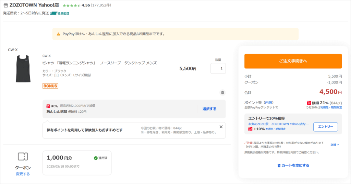The height and width of the screenshot is (184, 351).
Task: Click the 発送目安：2～5日以内に発送 text
Action: pyautogui.click(x=26, y=13)
